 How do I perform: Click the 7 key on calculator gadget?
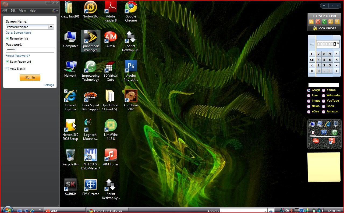click(x=318, y=54)
